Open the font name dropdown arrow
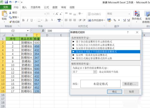Screen dimensions: 150x108 click(45, 14)
